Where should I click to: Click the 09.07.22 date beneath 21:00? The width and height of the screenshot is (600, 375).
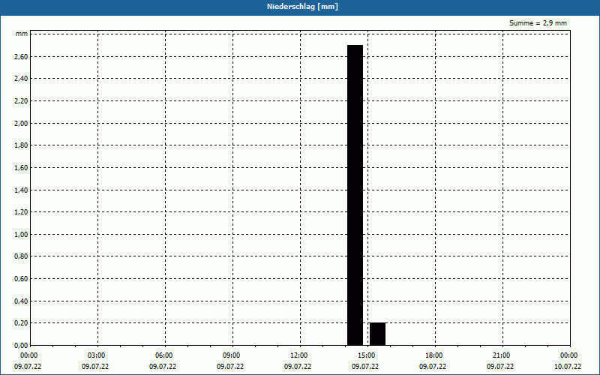click(499, 367)
